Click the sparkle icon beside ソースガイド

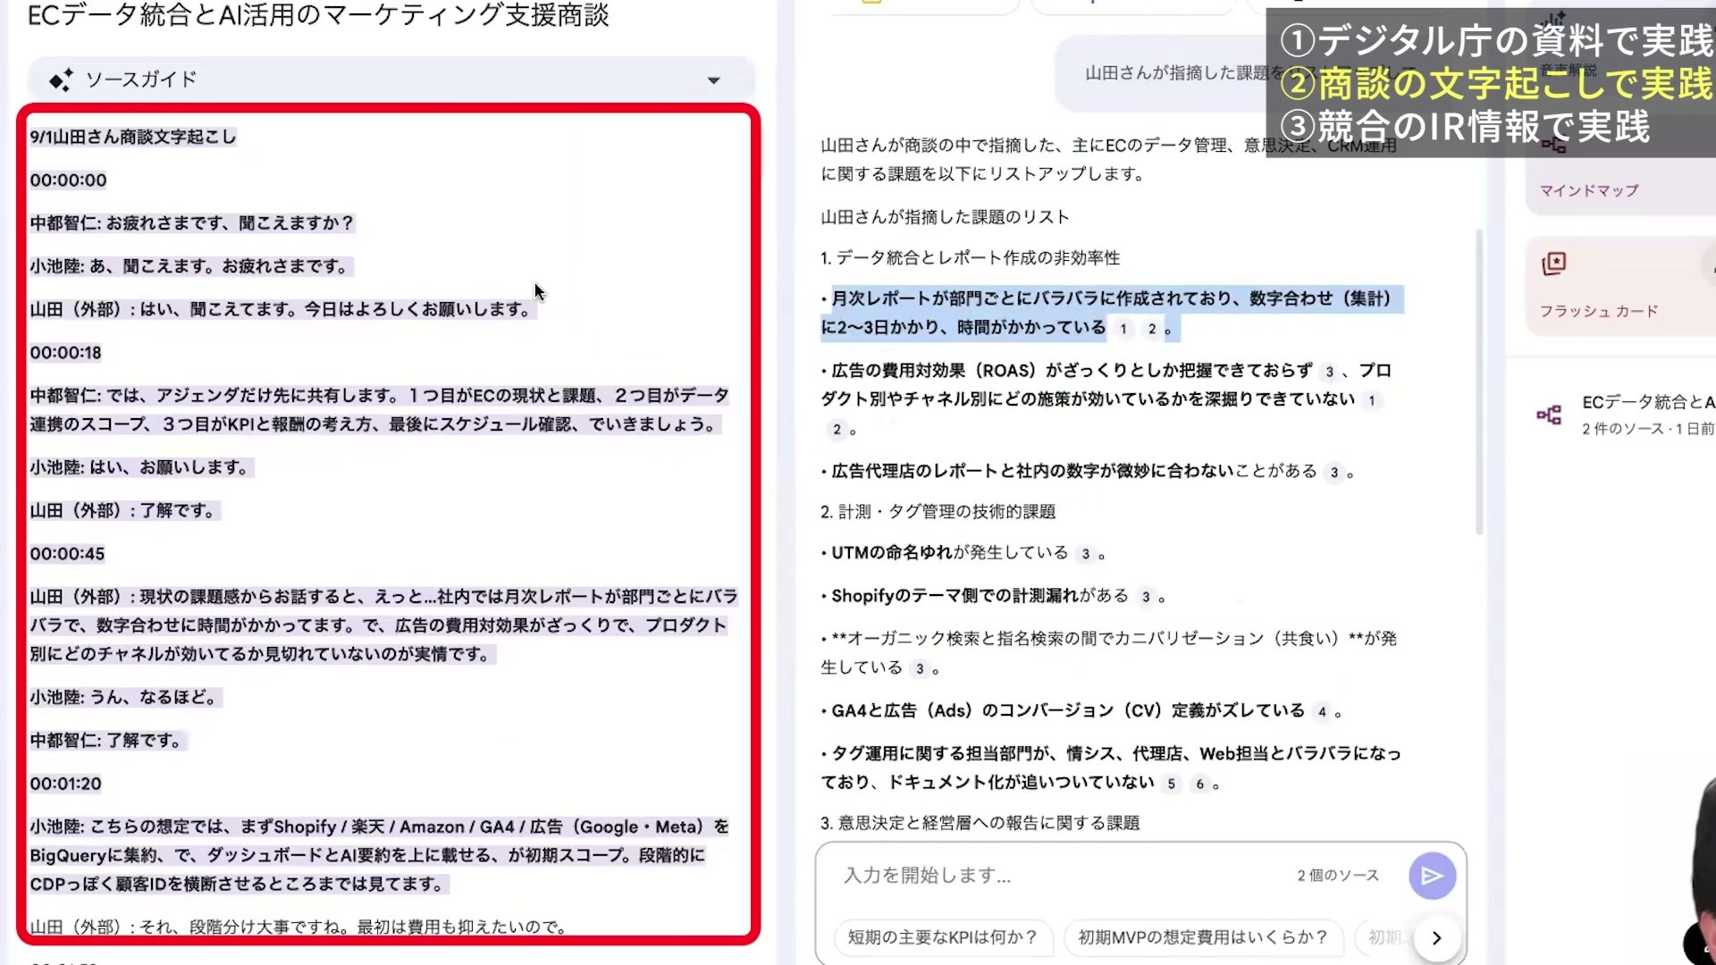(x=61, y=80)
